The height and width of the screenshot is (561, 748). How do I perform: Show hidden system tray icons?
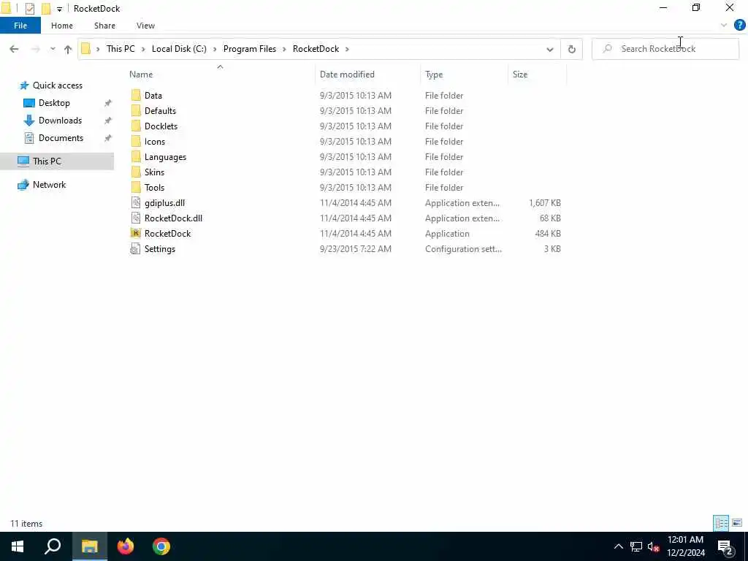click(x=618, y=546)
